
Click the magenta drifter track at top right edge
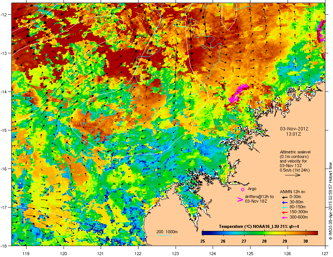point(321,31)
